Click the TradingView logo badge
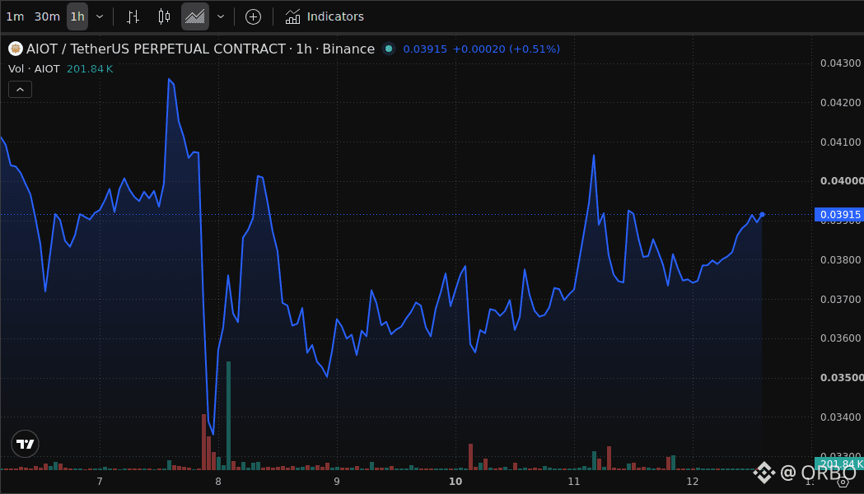864x494 pixels. 25,444
